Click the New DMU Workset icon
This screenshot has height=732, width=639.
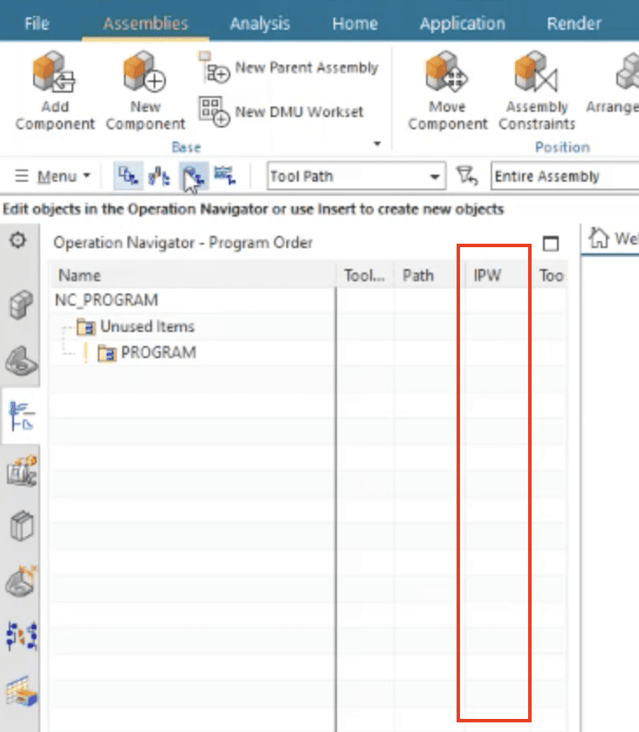[x=214, y=111]
